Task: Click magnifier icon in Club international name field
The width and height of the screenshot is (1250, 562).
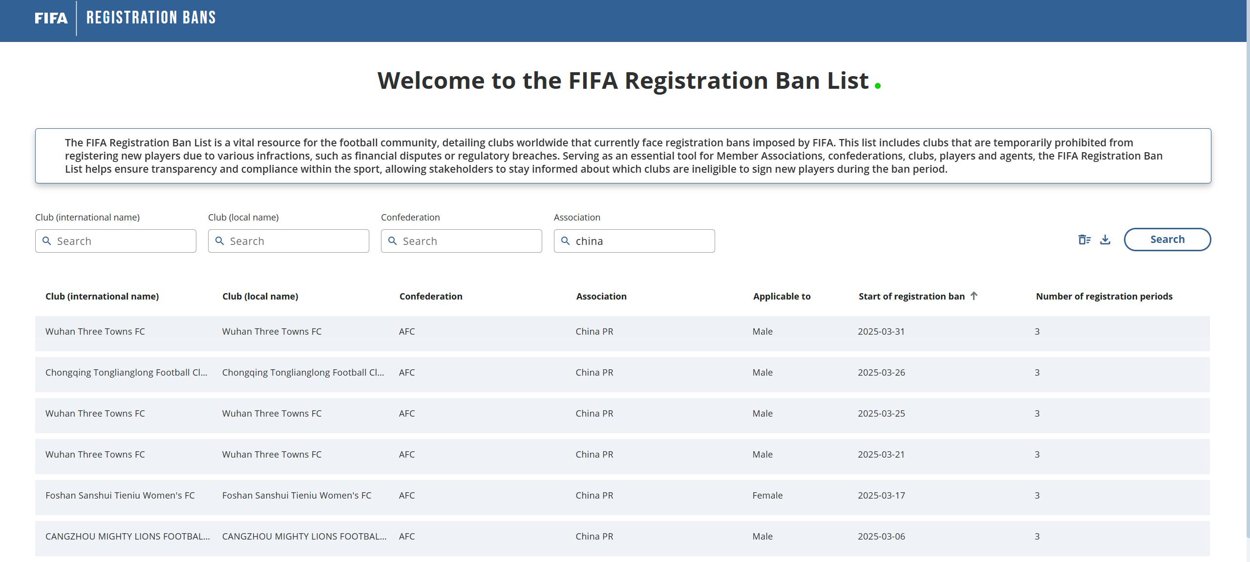Action: 46,241
